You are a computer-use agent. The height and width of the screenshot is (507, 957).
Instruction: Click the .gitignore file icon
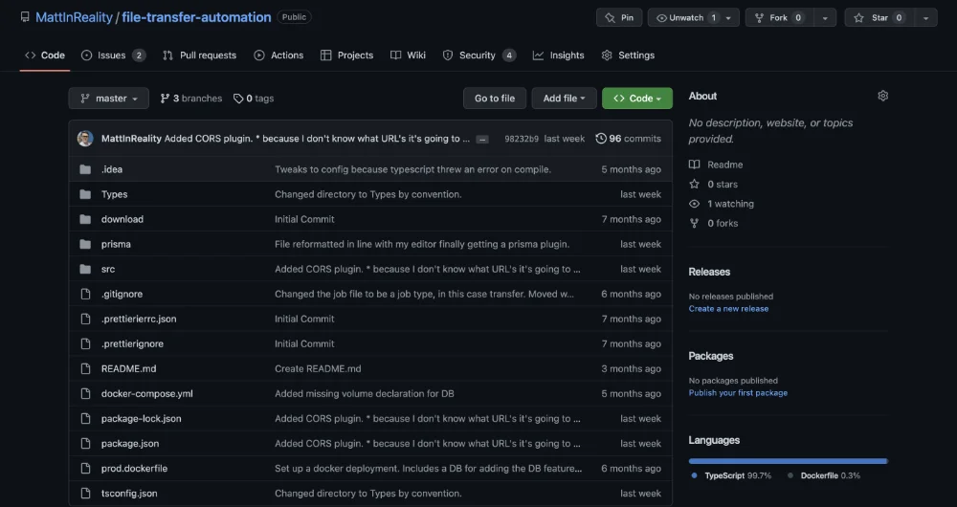[x=85, y=294]
